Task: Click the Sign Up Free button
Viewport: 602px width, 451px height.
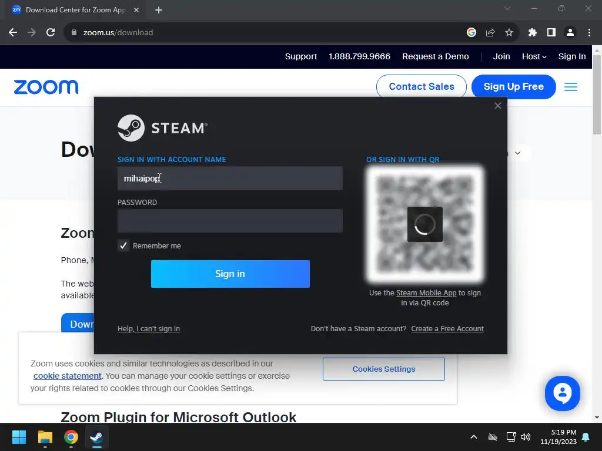Action: pyautogui.click(x=513, y=87)
